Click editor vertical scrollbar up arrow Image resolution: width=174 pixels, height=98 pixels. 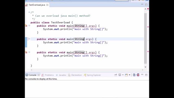point(145,9)
